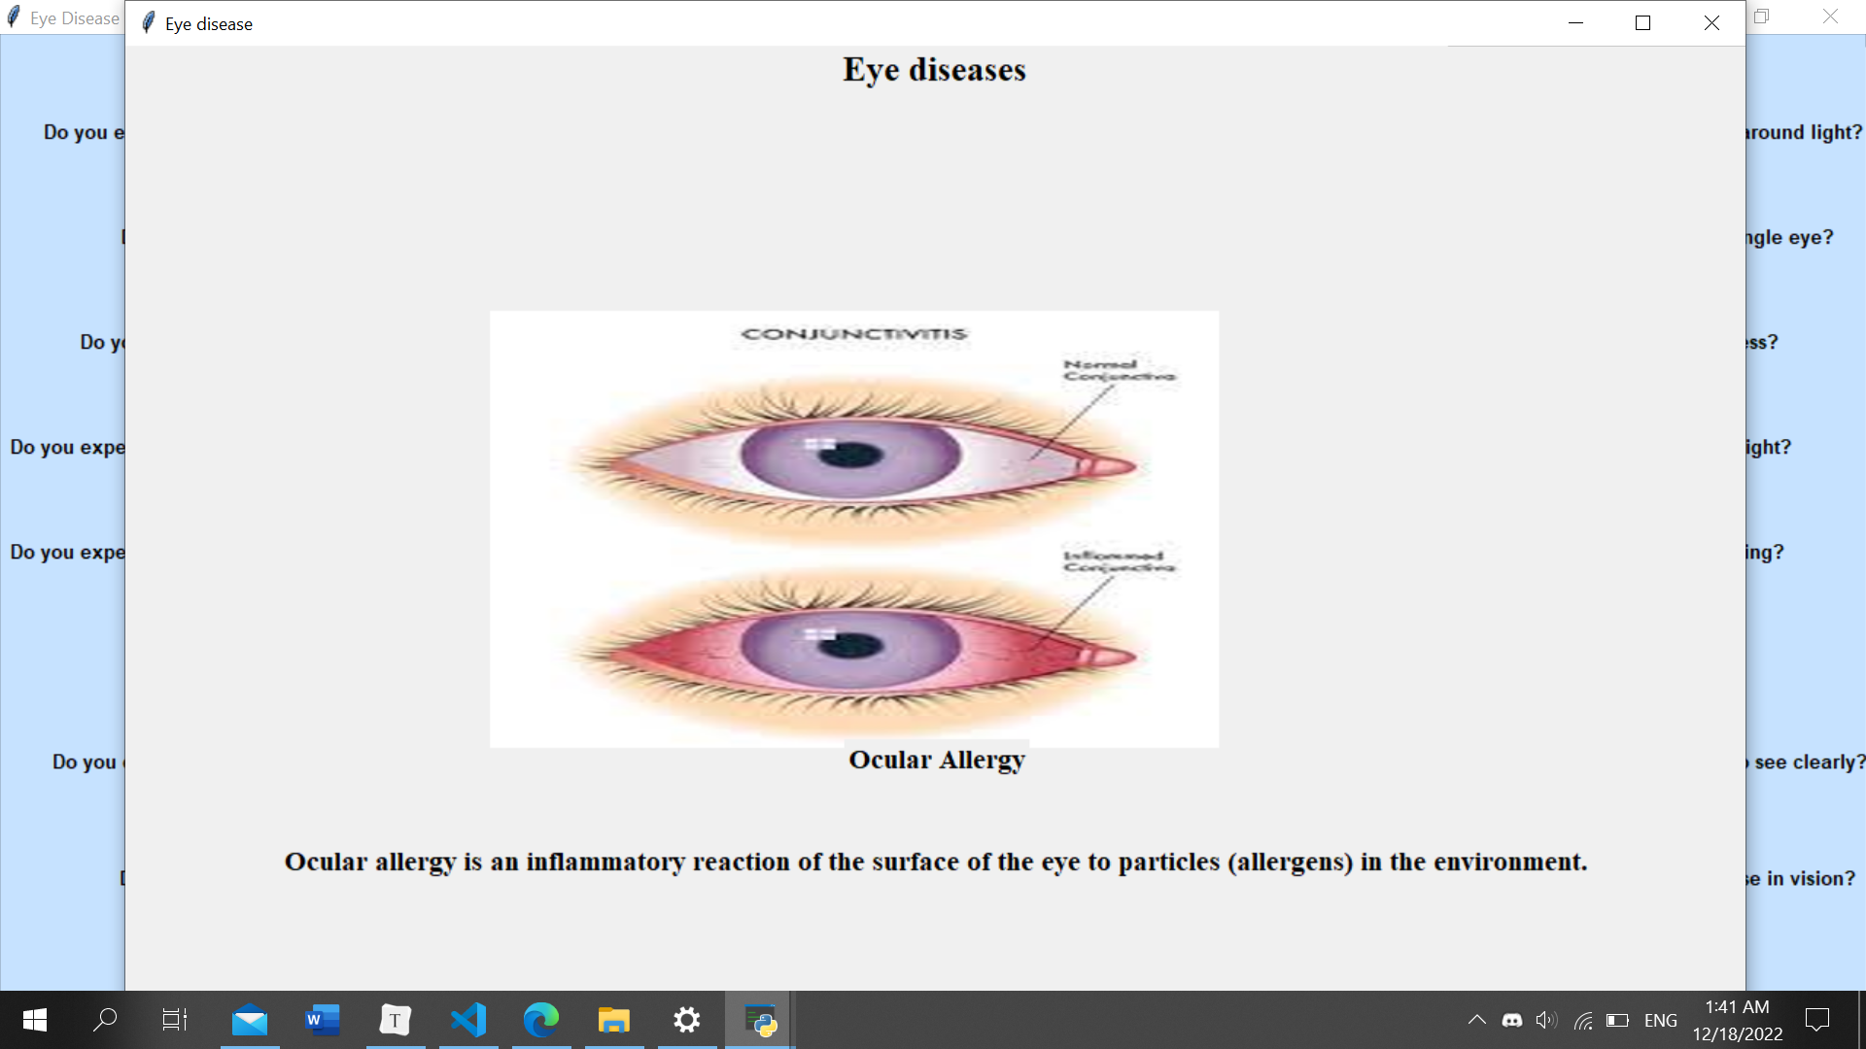Open File Explorer from taskbar
This screenshot has width=1866, height=1049.
pyautogui.click(x=614, y=1020)
